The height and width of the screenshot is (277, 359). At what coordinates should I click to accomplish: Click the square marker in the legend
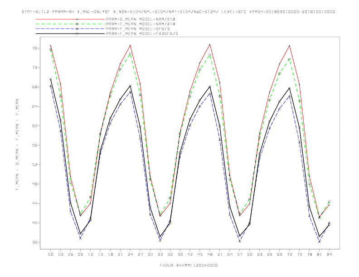[77, 33]
